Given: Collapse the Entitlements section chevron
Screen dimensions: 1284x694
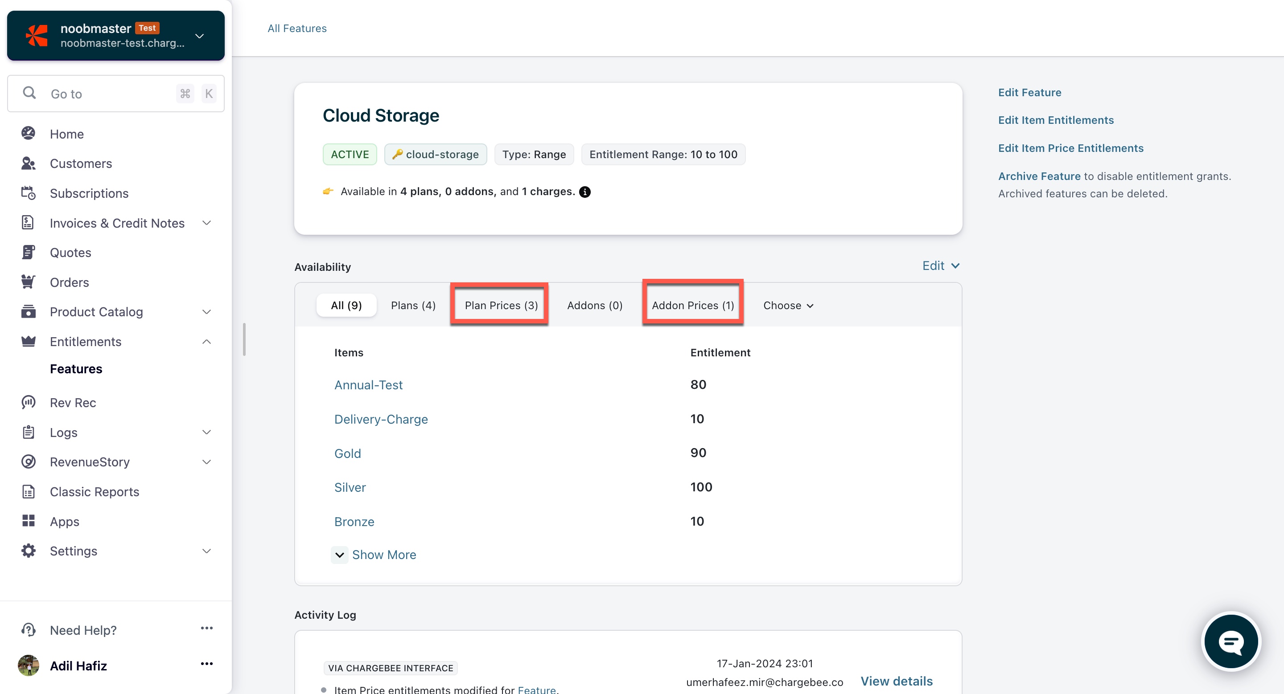Looking at the screenshot, I should 206,342.
